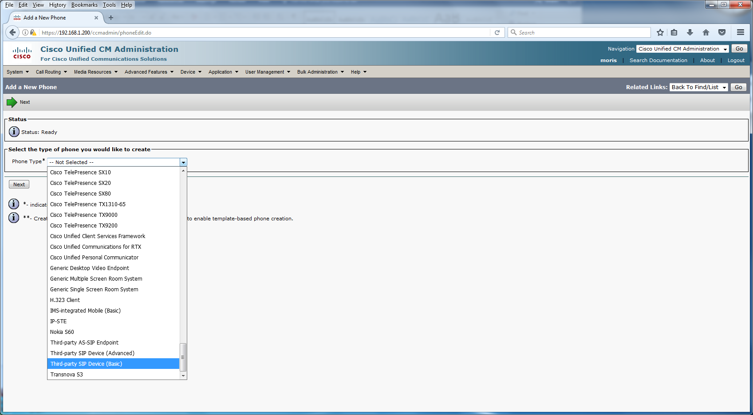The height and width of the screenshot is (415, 753).
Task: Select H.323 Client option
Action: click(113, 300)
